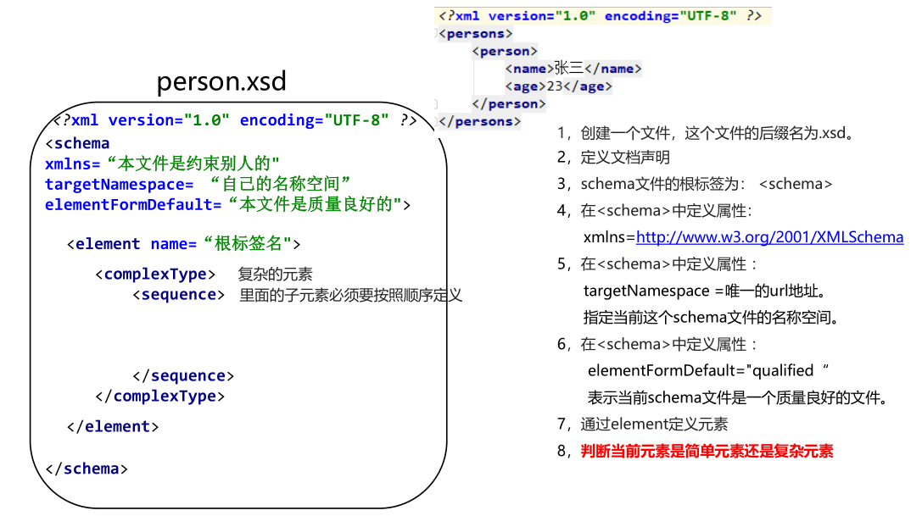Click the person.xsd title text
922x516 pixels.
pos(221,82)
